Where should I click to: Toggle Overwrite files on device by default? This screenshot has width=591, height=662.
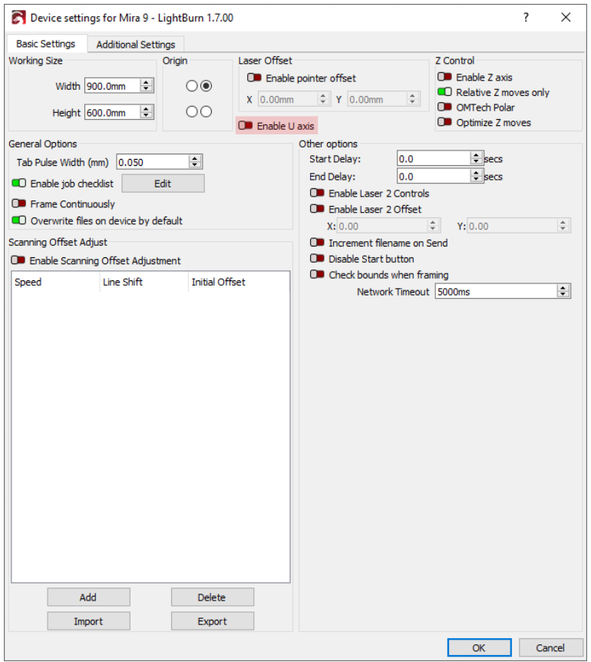[x=19, y=220]
